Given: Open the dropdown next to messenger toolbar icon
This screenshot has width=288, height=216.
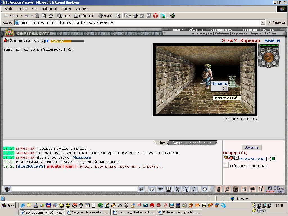Looking at the screenshot, I should click(168, 16).
